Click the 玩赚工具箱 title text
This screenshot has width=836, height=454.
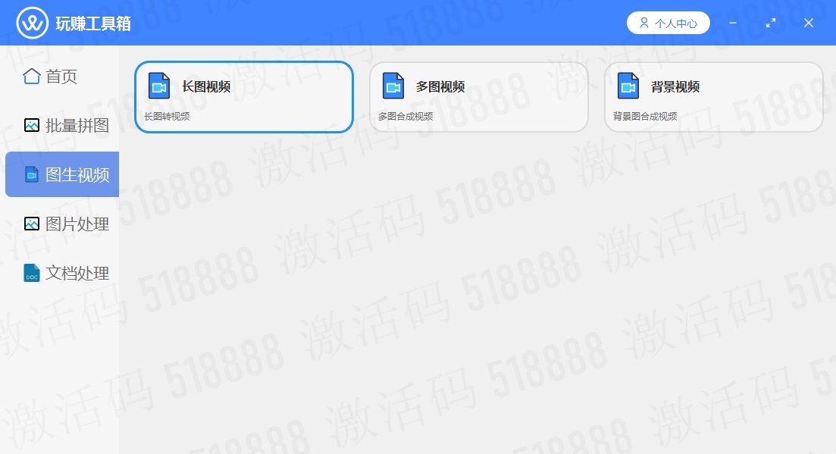click(93, 23)
